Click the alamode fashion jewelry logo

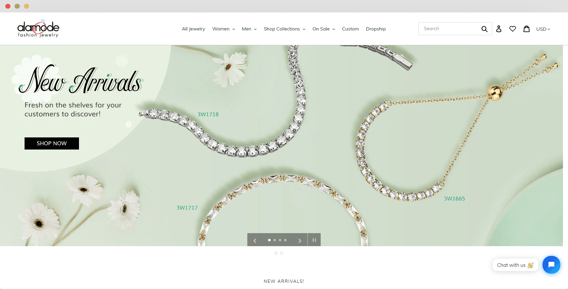click(x=38, y=29)
